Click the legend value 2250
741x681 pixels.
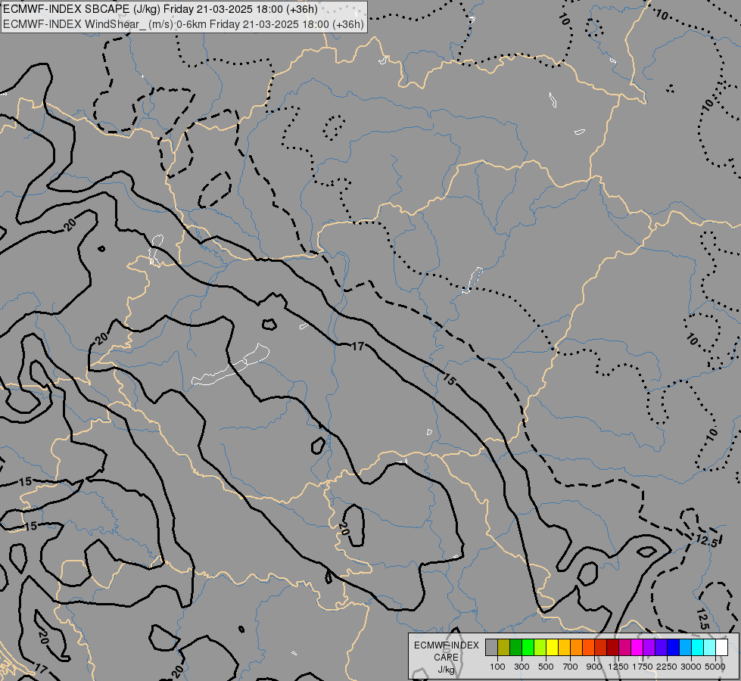[667, 667]
